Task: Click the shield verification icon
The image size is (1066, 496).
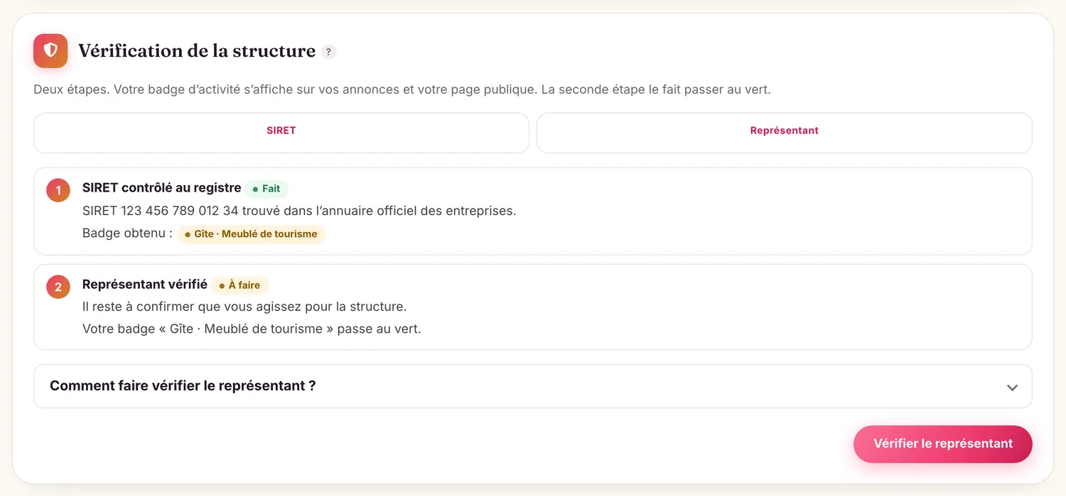Action: (x=50, y=51)
